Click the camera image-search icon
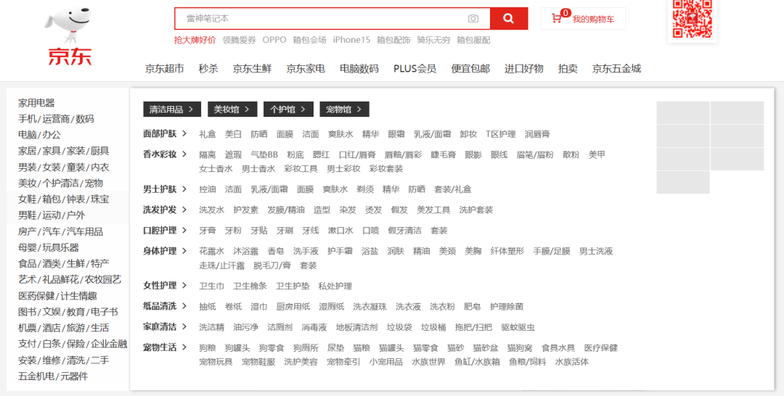 point(473,18)
